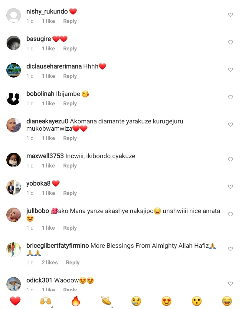Tap the raised hands quick-reaction emoji
The image size is (242, 309).
[45, 301]
